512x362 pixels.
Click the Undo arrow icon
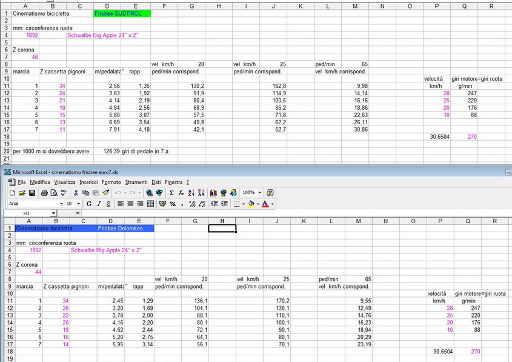pos(118,193)
